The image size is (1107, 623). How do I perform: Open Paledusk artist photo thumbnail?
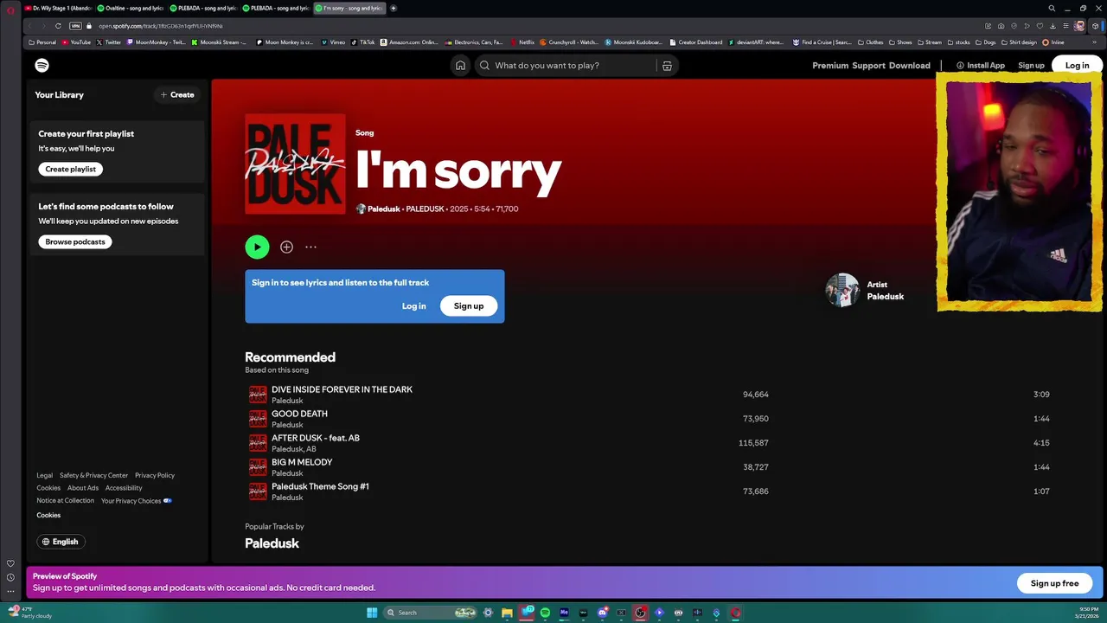coord(842,290)
